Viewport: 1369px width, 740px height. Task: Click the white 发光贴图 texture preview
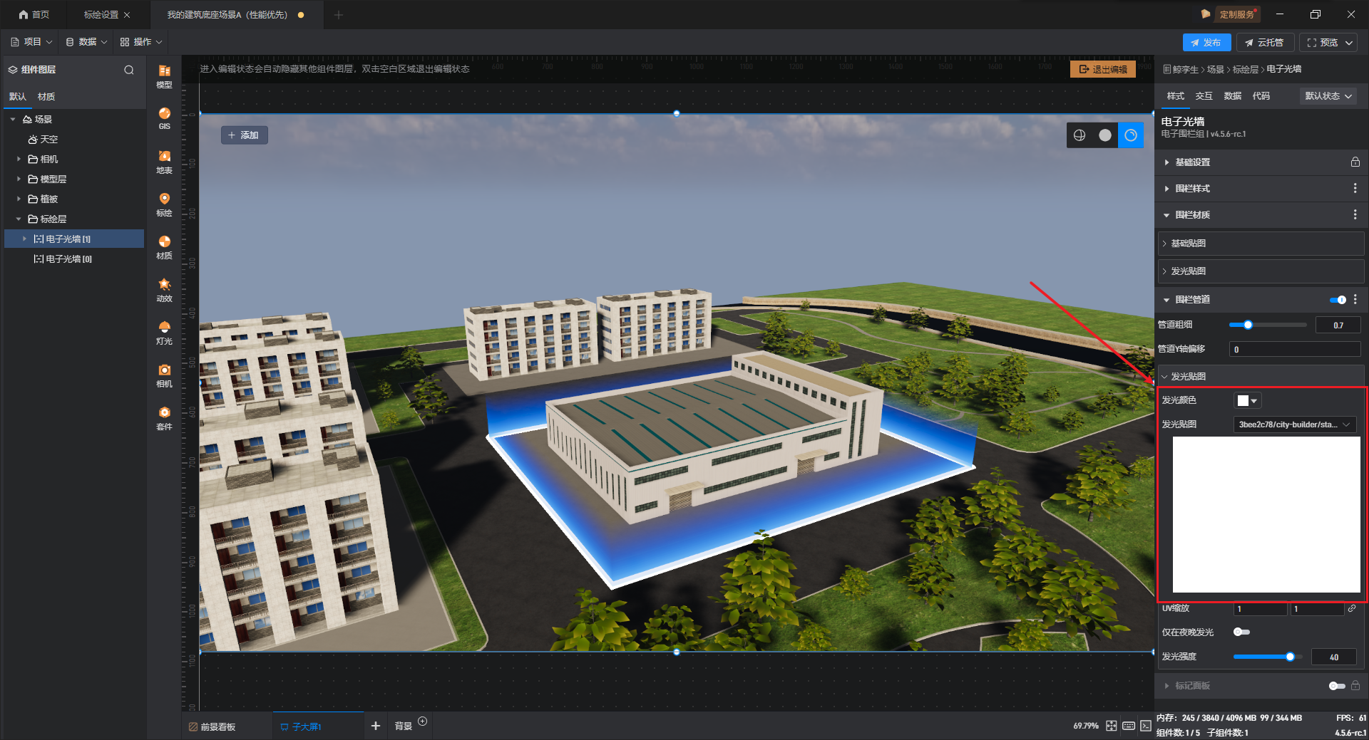[x=1266, y=514]
